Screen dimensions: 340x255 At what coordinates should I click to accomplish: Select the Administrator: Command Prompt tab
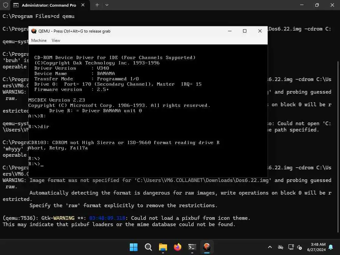pos(49,5)
